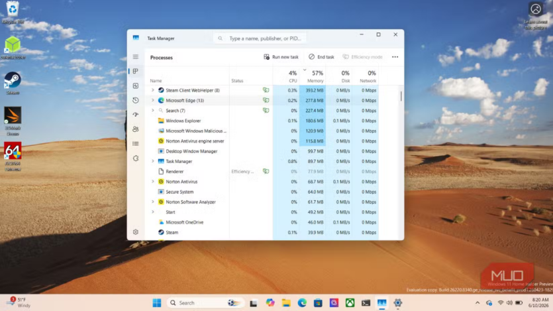Open the Recycle Bin desktop icon

[x=13, y=13]
